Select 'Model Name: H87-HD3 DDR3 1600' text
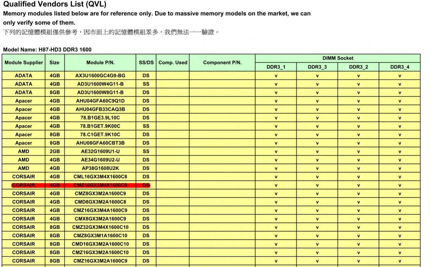 (47, 49)
